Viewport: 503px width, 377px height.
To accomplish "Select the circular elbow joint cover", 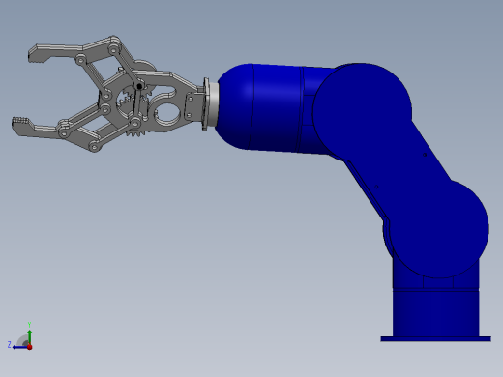I will pos(362,112).
